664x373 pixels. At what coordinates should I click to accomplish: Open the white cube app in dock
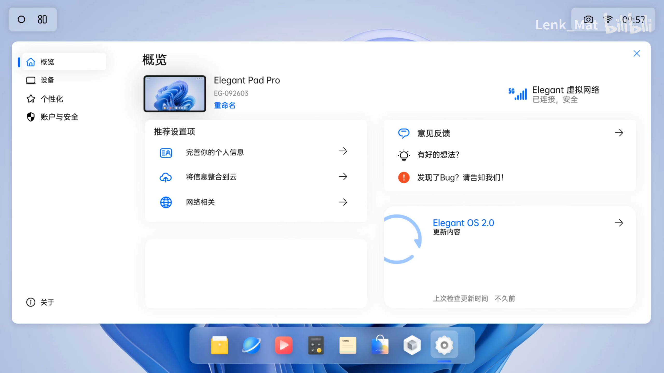(x=412, y=345)
